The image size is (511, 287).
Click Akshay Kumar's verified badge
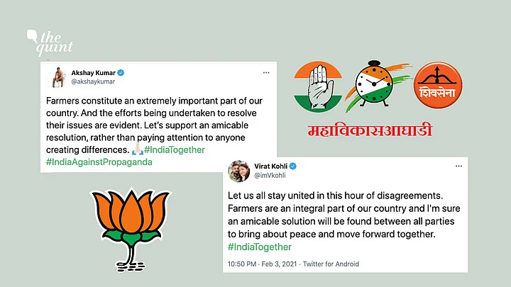click(121, 72)
